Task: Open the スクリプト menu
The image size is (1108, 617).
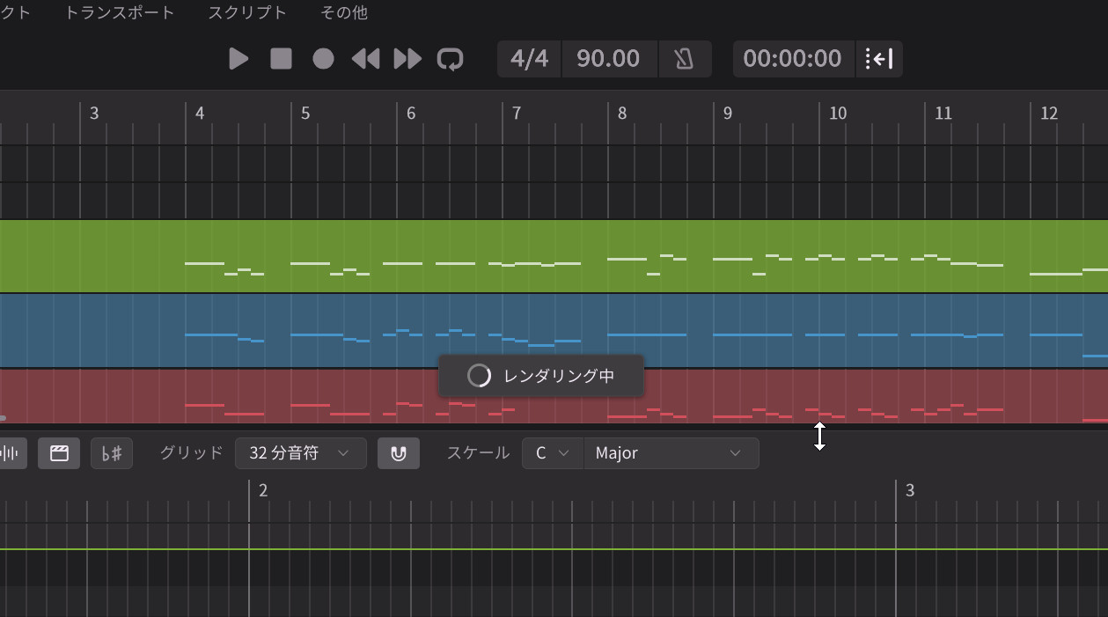Action: pyautogui.click(x=247, y=12)
